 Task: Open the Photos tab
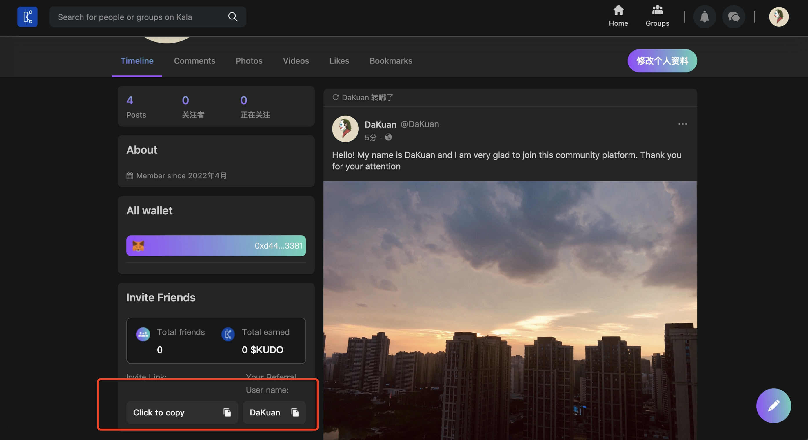pos(249,61)
